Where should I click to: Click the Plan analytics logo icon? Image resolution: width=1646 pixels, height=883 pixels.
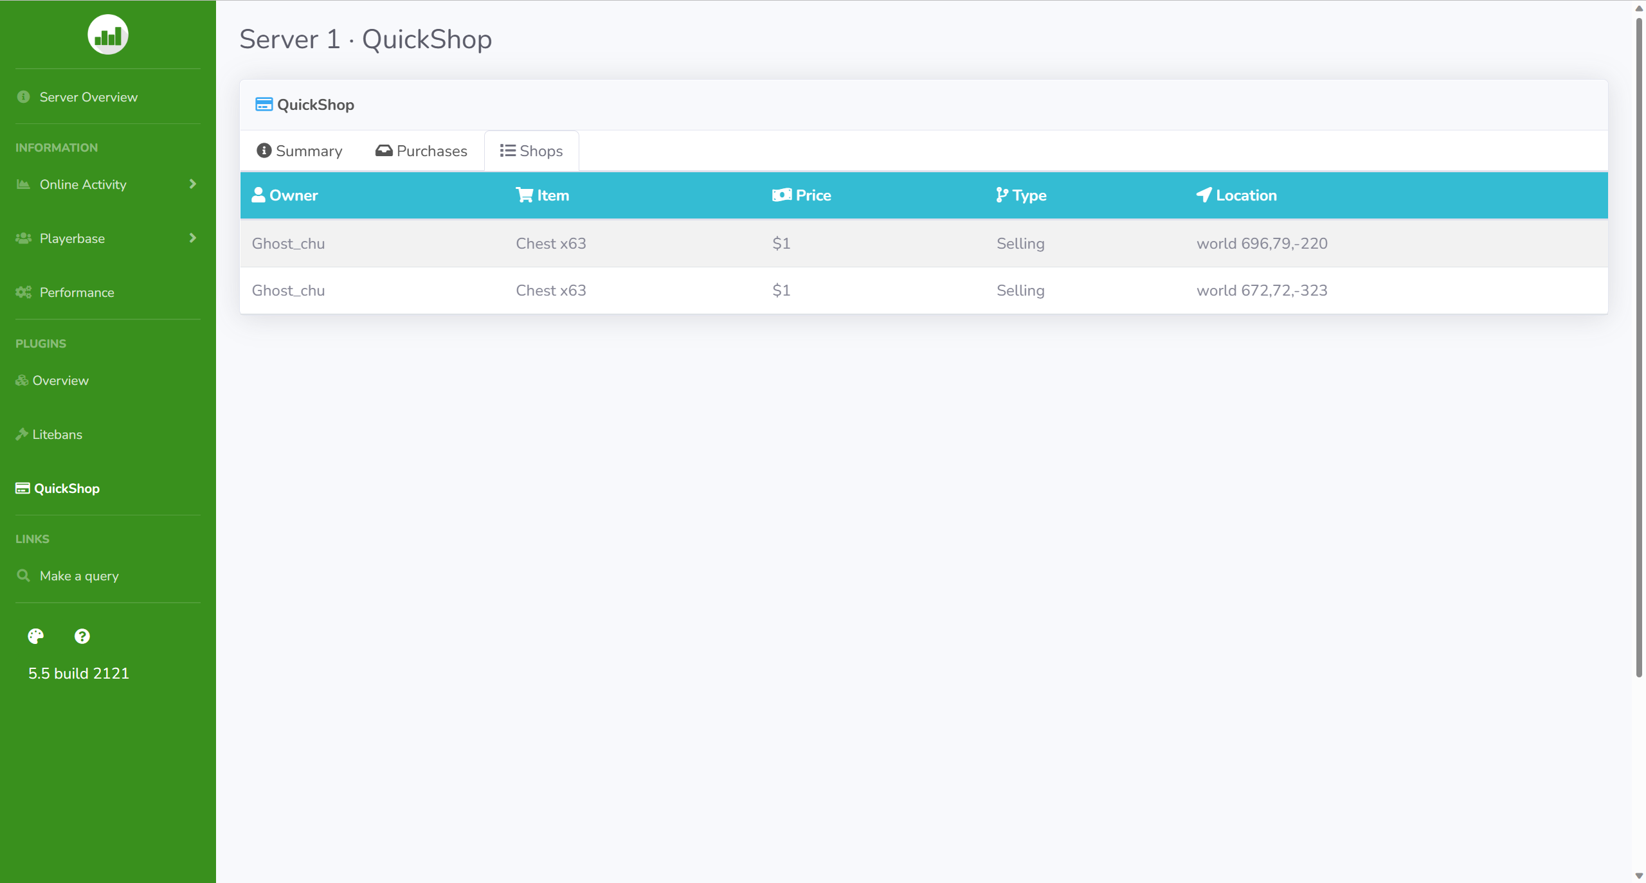(x=107, y=35)
